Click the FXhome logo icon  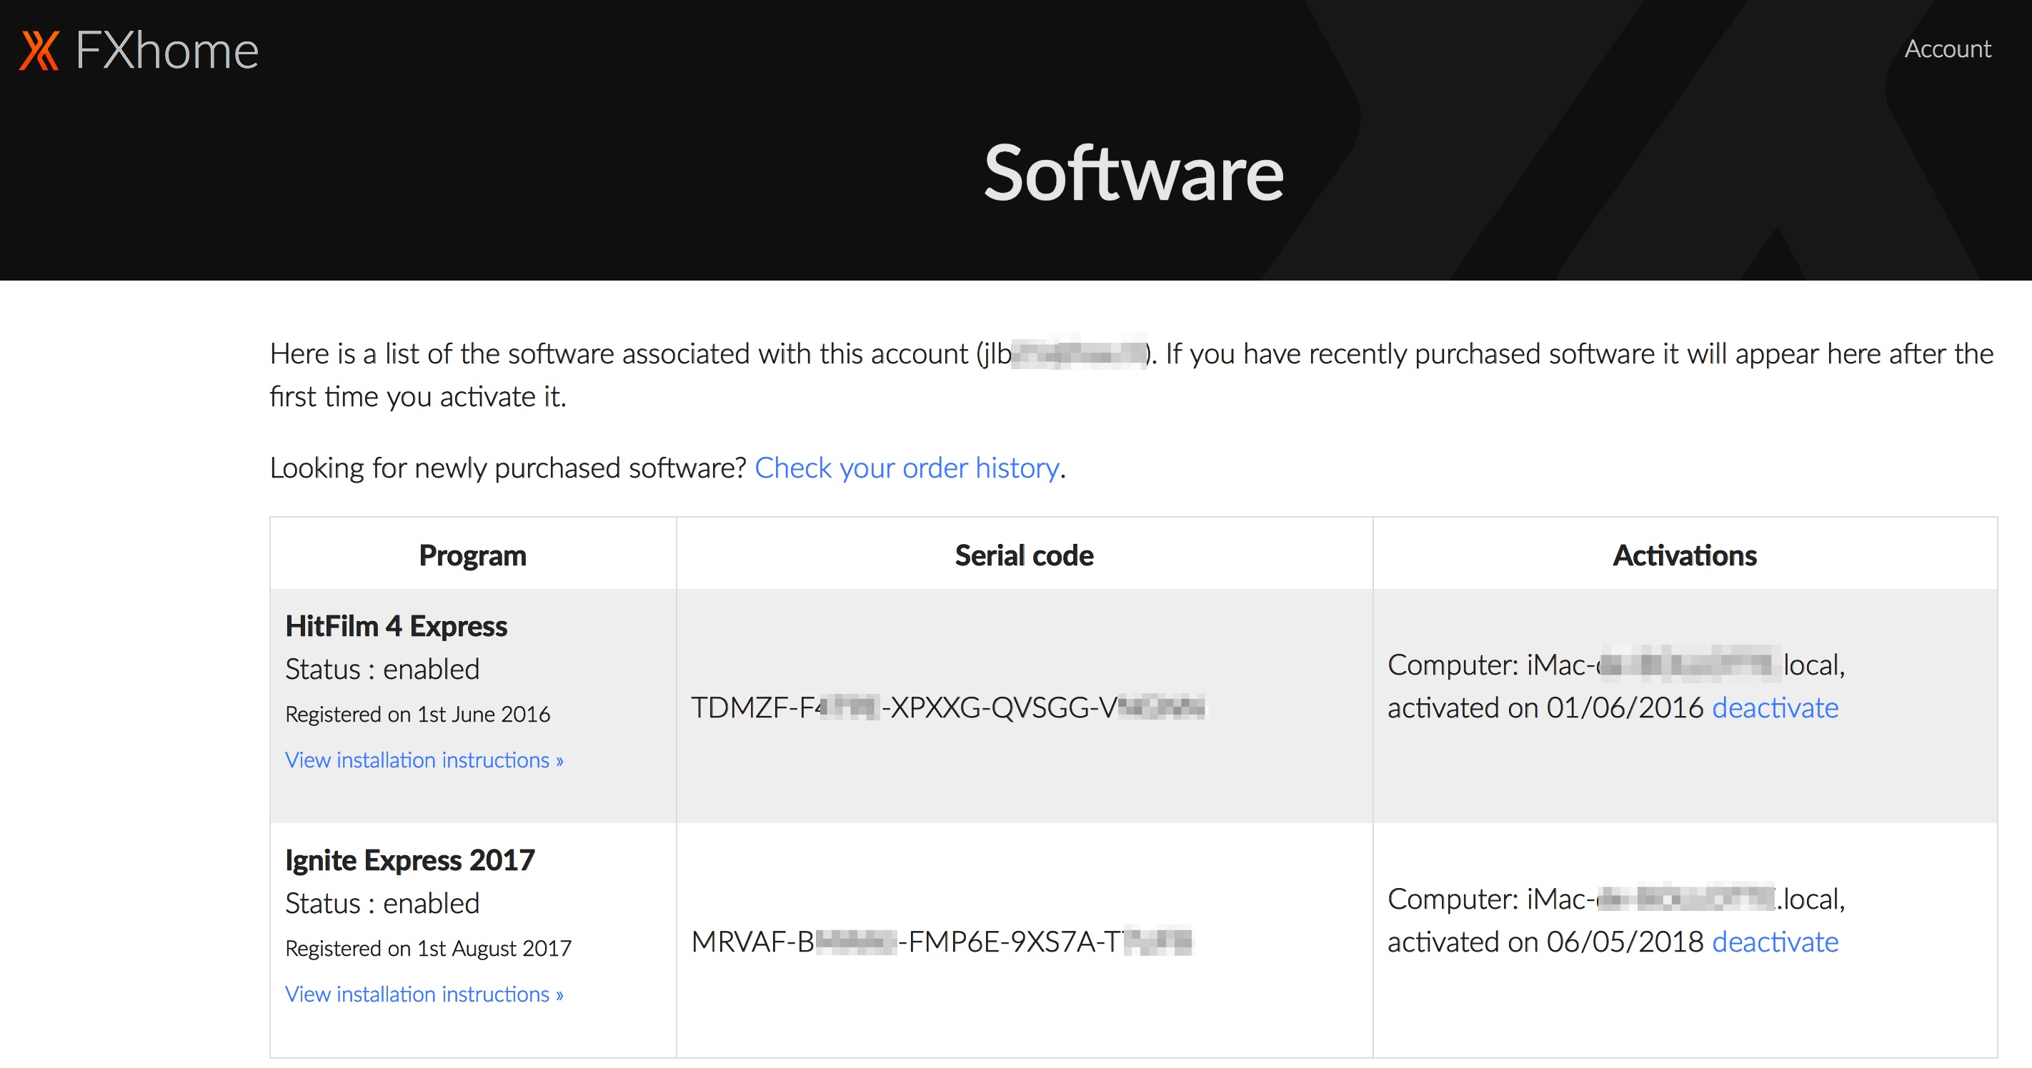[39, 51]
